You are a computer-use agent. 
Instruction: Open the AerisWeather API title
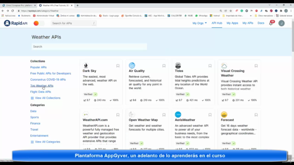[185, 120]
